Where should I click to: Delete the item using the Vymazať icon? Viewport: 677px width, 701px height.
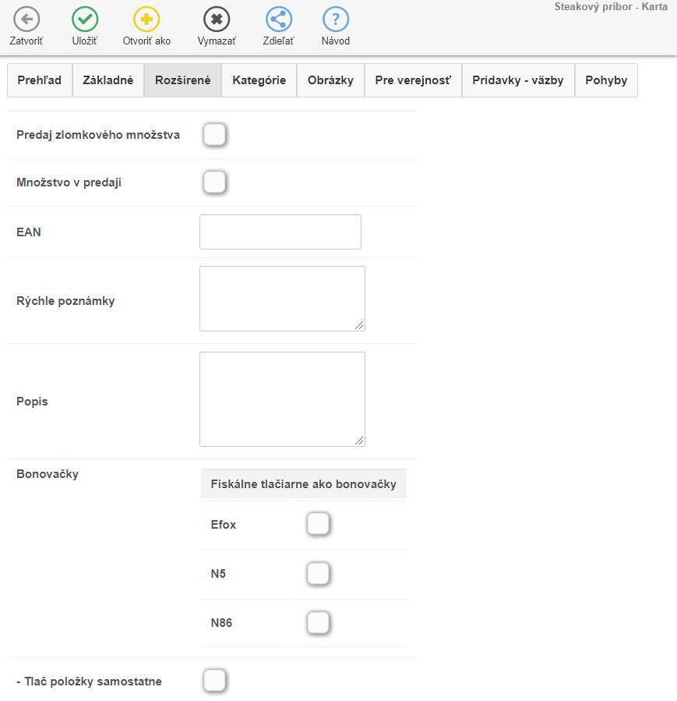[217, 19]
